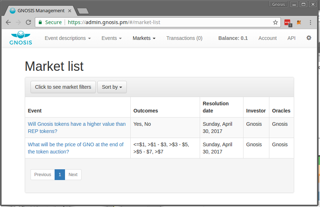Go to the Previous page
The image size is (320, 207).
click(43, 175)
